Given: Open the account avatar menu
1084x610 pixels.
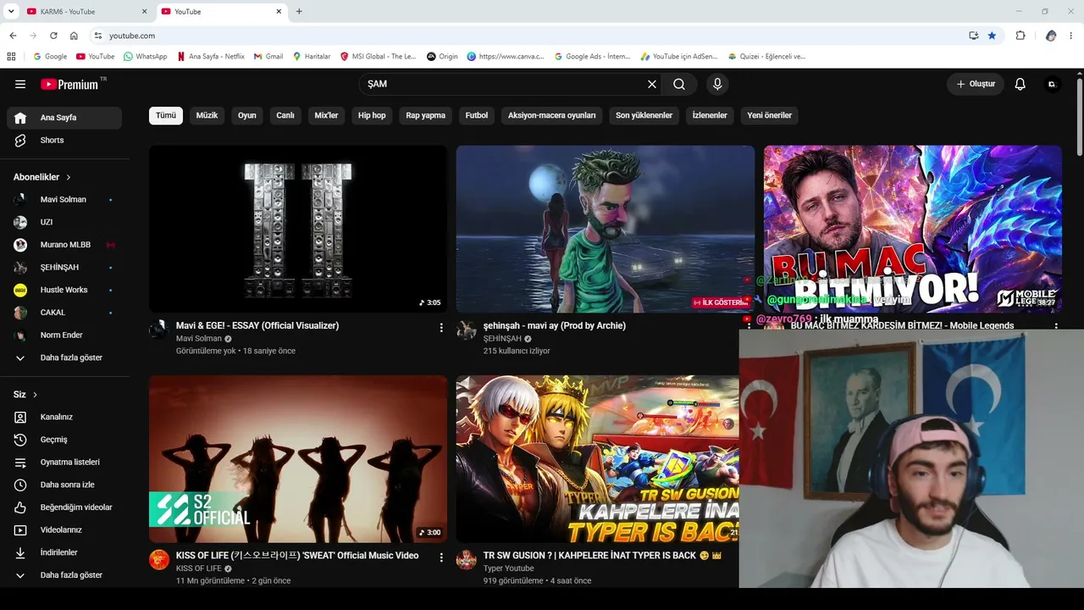Looking at the screenshot, I should point(1053,84).
